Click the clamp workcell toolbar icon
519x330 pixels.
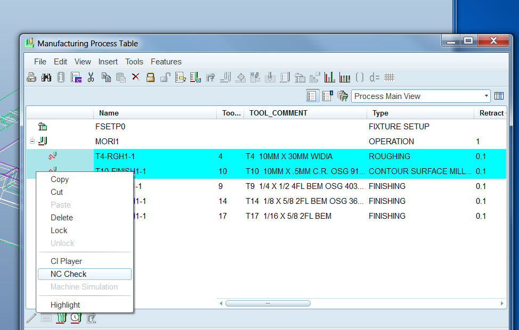pos(210,77)
